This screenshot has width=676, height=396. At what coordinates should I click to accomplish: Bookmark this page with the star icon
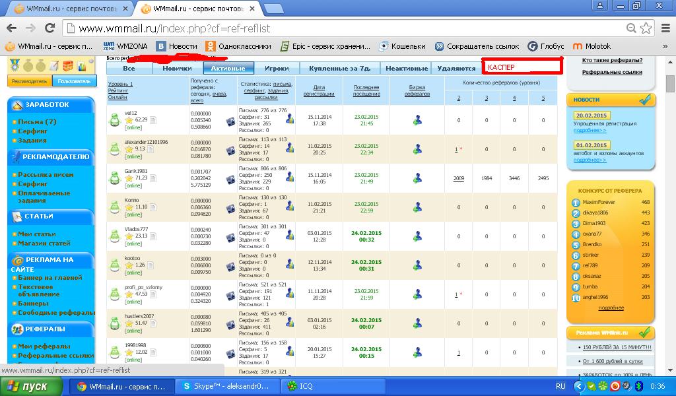646,28
